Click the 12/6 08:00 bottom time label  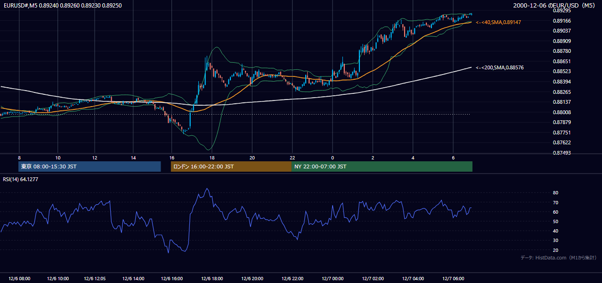[x=19, y=279]
